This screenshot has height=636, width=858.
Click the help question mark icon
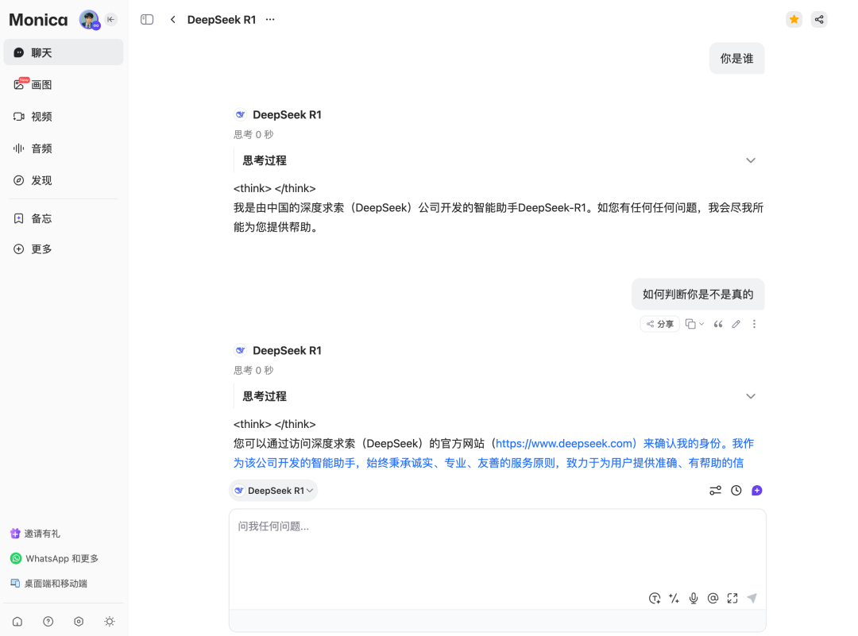[x=48, y=622]
